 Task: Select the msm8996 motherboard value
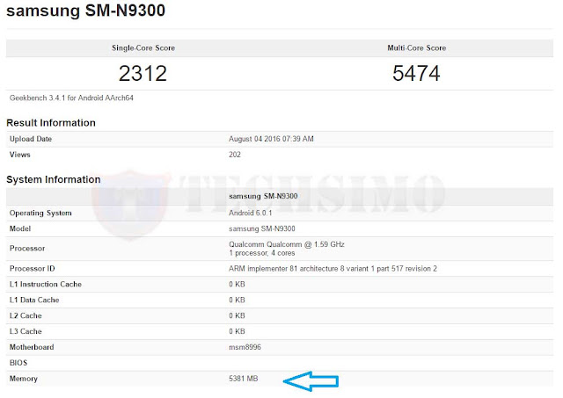pyautogui.click(x=245, y=347)
